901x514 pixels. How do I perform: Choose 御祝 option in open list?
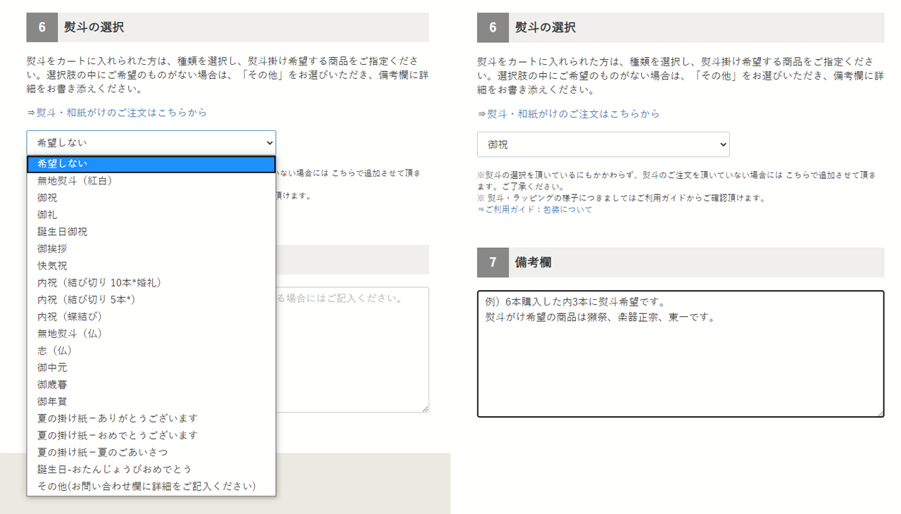48,198
